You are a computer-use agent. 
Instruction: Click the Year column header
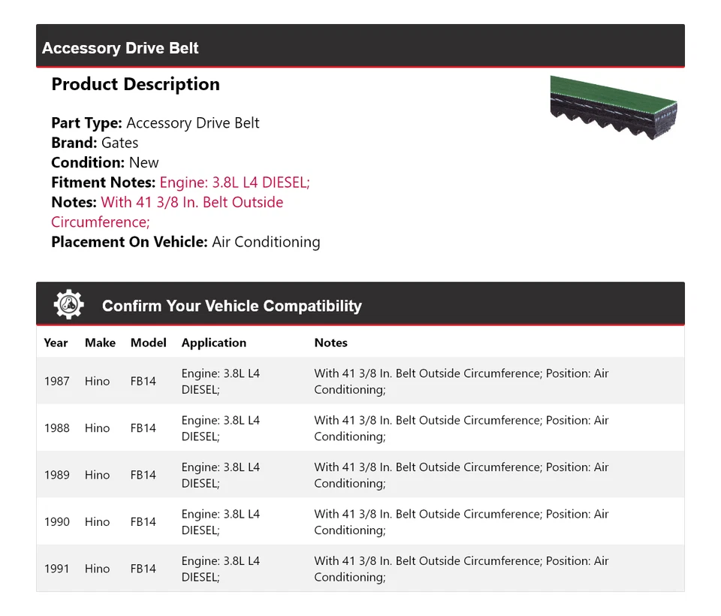[56, 343]
